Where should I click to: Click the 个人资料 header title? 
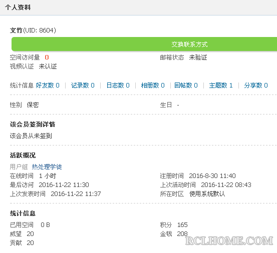point(18,7)
